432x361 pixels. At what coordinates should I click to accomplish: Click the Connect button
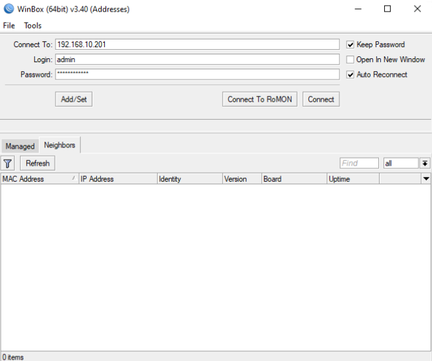point(321,99)
